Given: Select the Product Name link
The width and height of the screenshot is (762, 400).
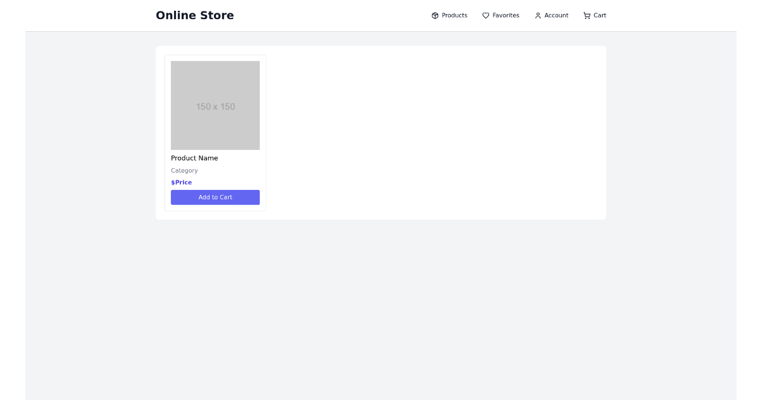Looking at the screenshot, I should point(194,158).
